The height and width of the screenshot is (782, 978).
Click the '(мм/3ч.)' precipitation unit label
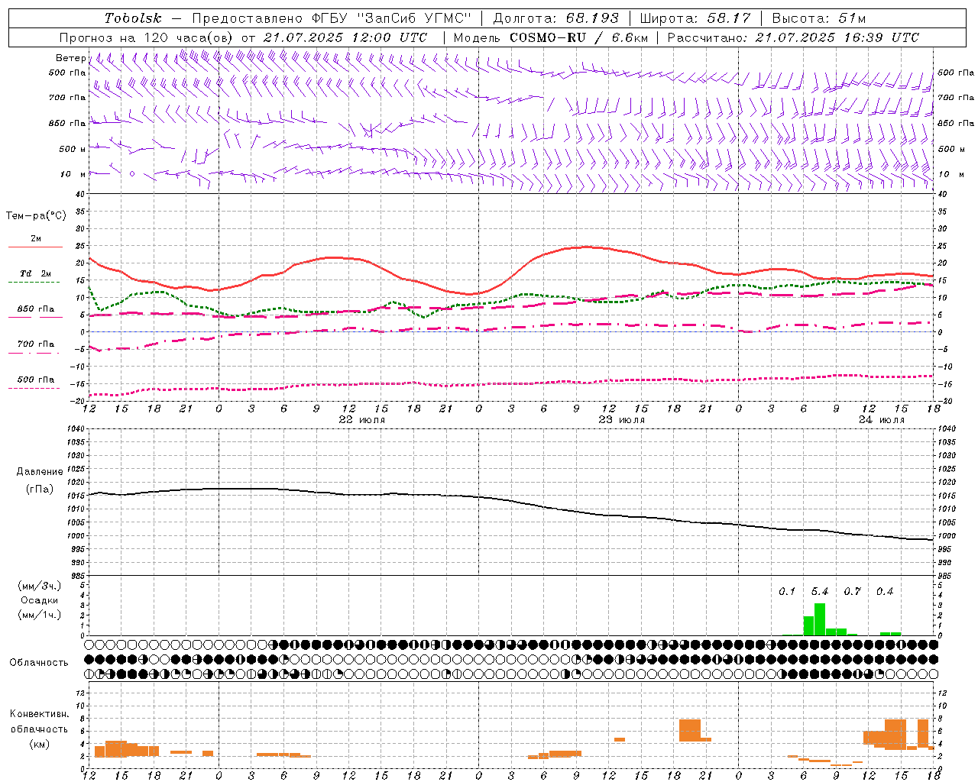pyautogui.click(x=40, y=586)
